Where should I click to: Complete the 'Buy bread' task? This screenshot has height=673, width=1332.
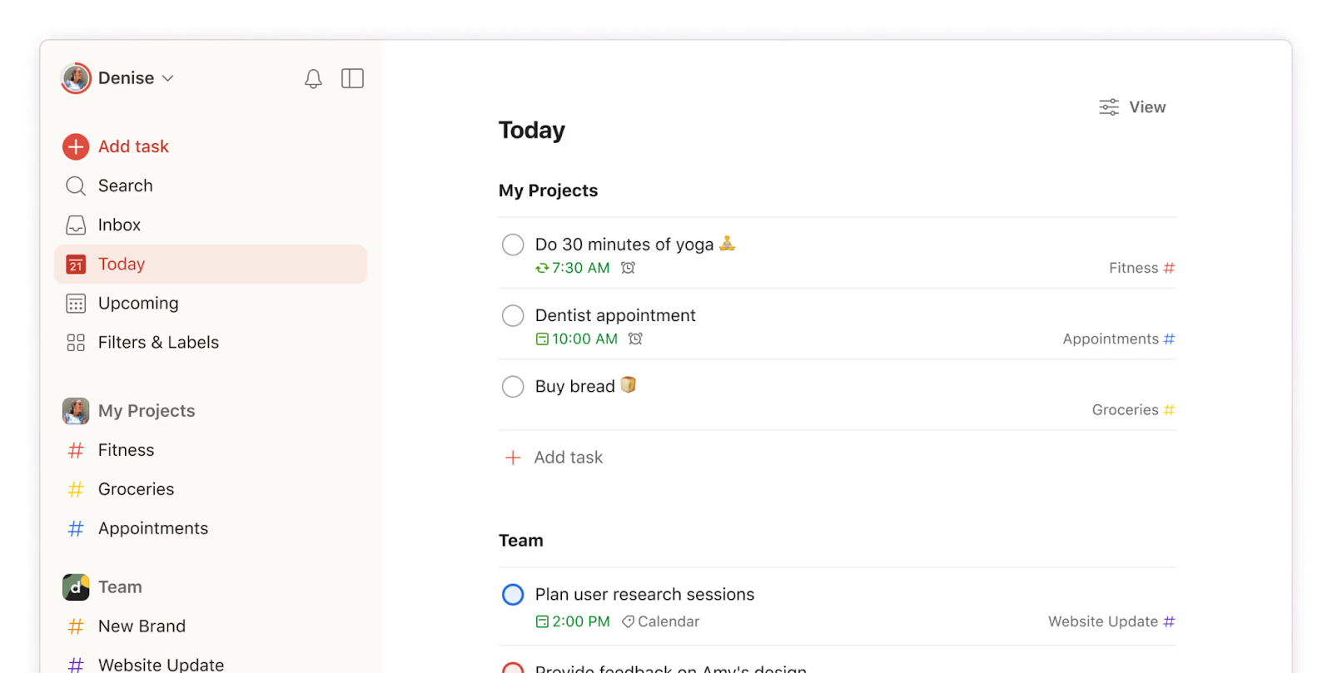[x=512, y=386]
